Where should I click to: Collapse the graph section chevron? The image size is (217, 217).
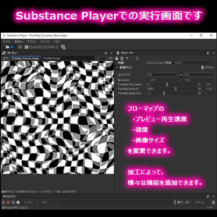click(117, 68)
